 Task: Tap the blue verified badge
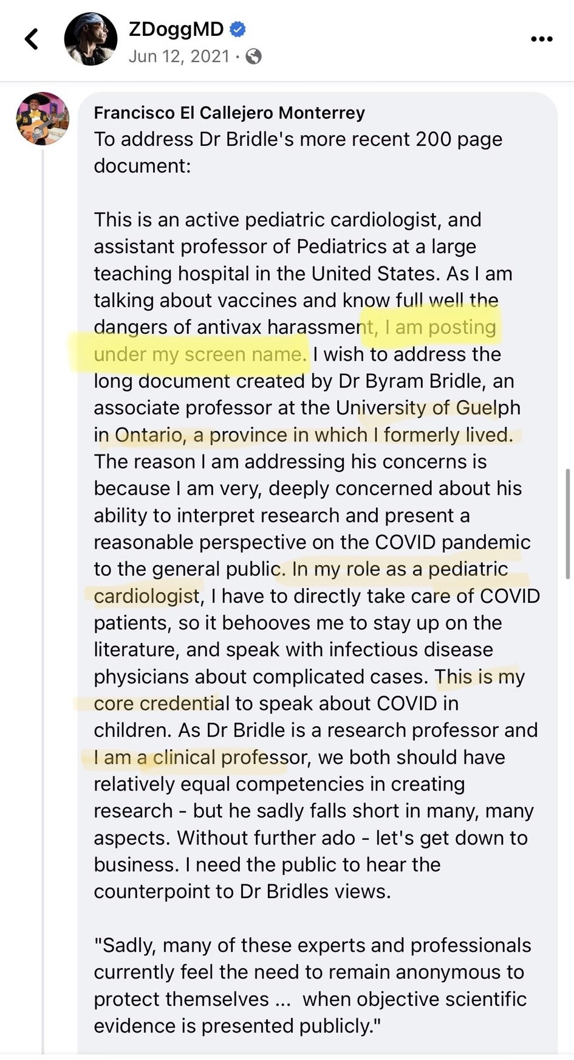237,29
